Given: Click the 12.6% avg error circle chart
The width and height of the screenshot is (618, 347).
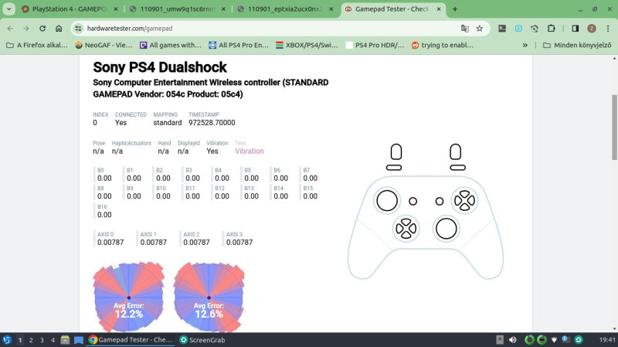Looking at the screenshot, I should pos(209,298).
